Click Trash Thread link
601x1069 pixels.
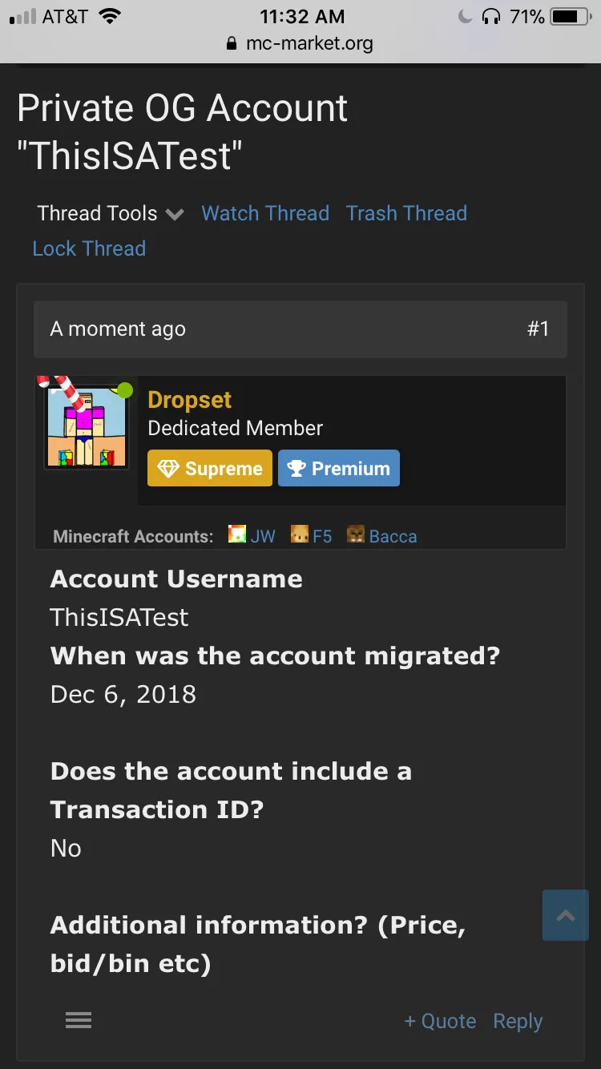(x=406, y=213)
